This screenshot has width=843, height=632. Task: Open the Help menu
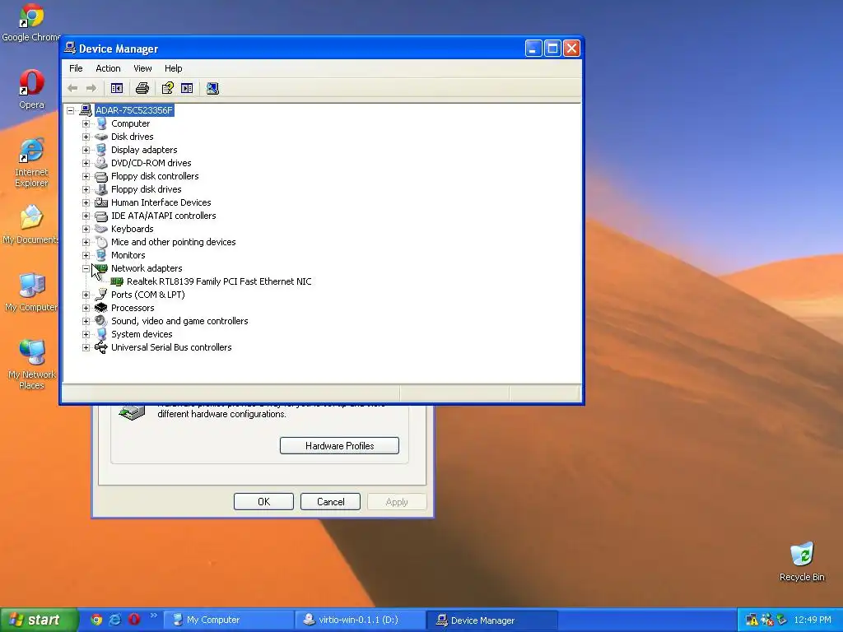click(x=173, y=68)
